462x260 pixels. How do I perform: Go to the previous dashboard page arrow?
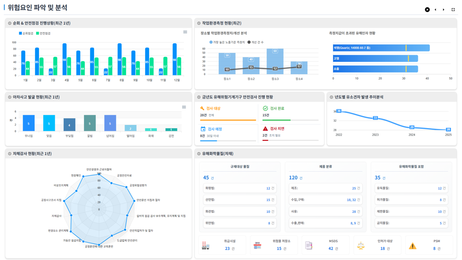[435, 9]
